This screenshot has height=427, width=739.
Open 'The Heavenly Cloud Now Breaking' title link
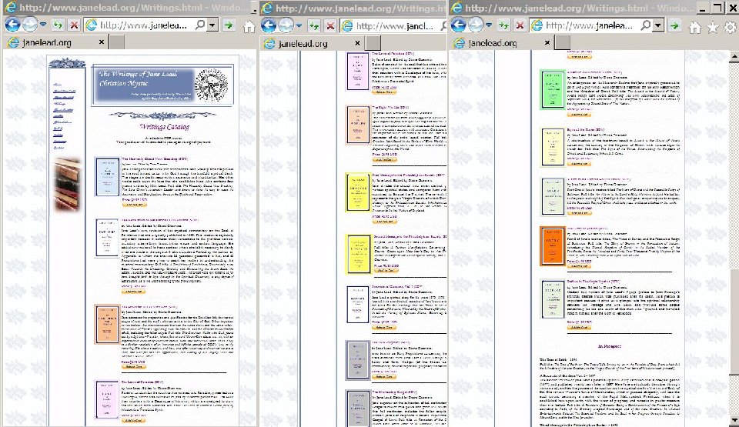click(155, 158)
